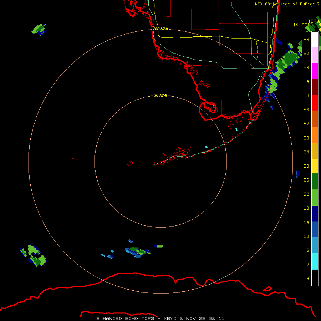Click the "10" scale value
Viewport: 321px width, 321px height.
306,236
